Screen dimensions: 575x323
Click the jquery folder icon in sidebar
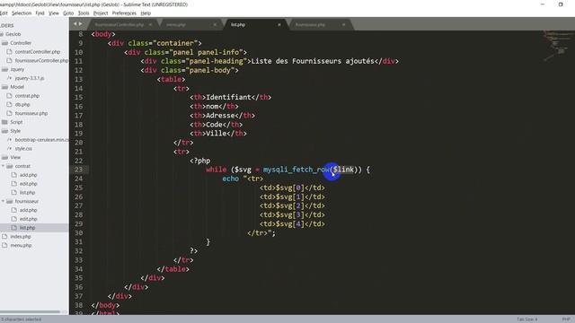(x=4, y=69)
